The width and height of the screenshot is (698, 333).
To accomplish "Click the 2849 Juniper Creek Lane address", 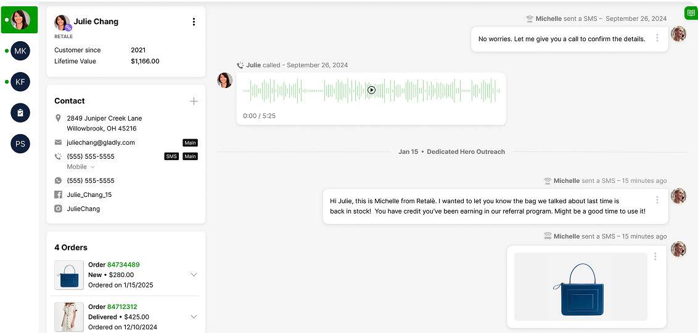I will (105, 123).
